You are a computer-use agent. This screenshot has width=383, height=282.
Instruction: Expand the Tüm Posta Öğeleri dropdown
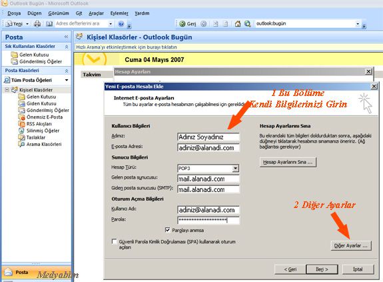coord(67,80)
